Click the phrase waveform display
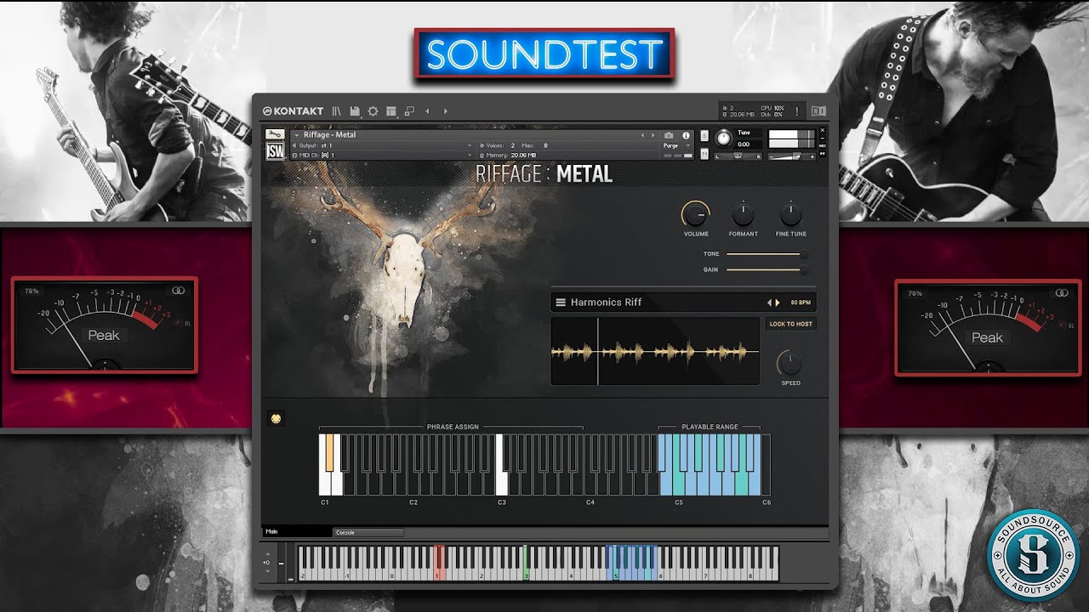The width and height of the screenshot is (1089, 612). pyautogui.click(x=655, y=351)
